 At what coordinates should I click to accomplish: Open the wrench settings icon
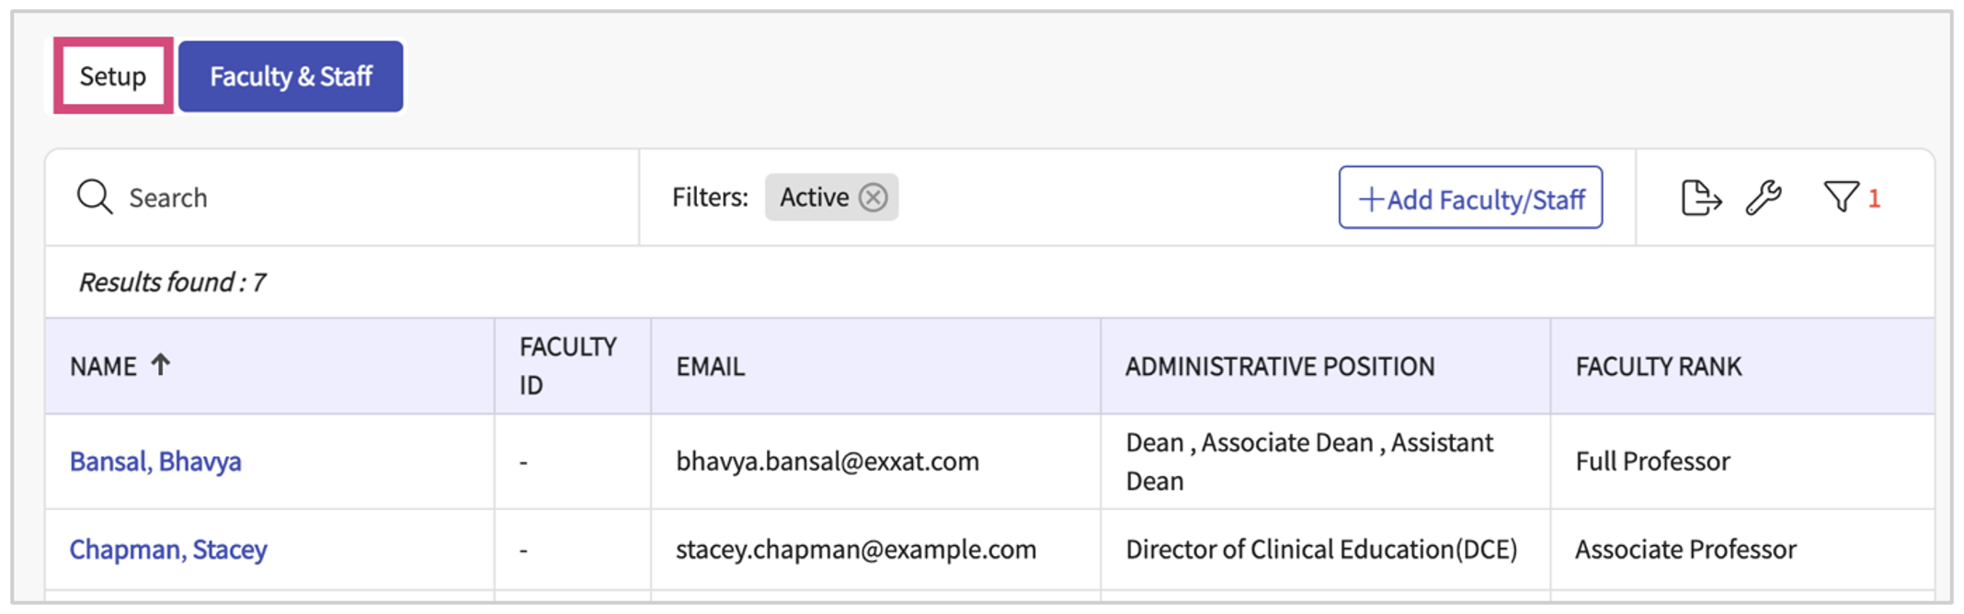[1764, 198]
